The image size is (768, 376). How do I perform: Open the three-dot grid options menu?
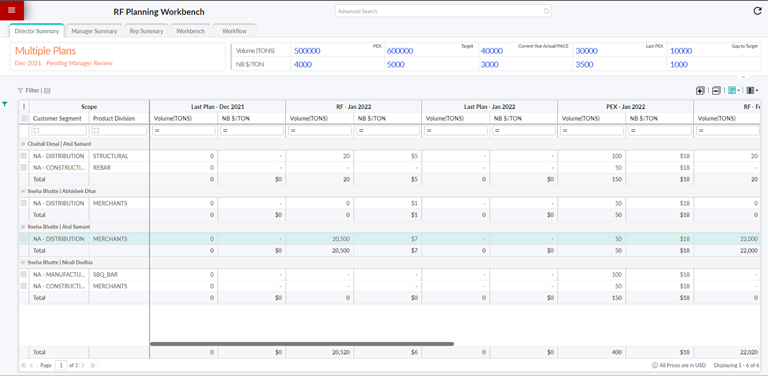point(24,106)
